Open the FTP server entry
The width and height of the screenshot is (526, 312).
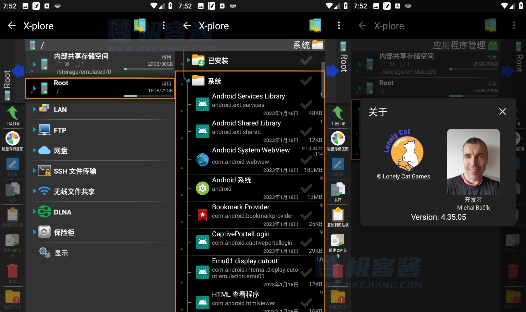[x=101, y=130]
